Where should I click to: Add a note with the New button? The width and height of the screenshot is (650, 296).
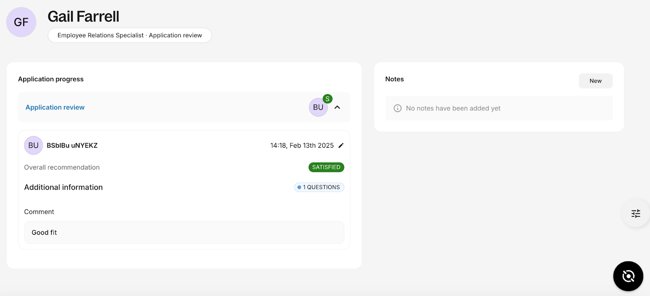tap(596, 81)
